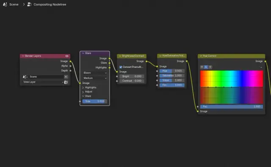Click the Hue/Saturation/Value Image output socket
The width and height of the screenshot is (271, 167).
pos(187,61)
